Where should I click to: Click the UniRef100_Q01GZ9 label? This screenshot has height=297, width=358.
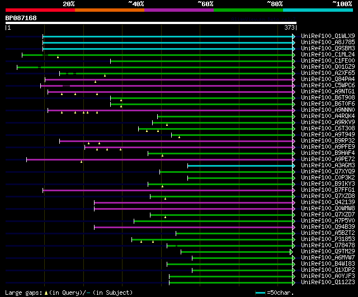[x=328, y=67]
